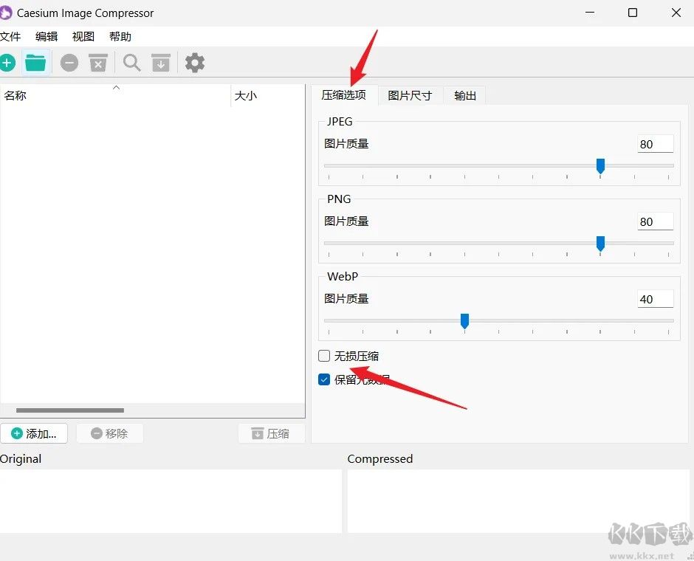
Task: Enable the 无损压缩 checkbox
Action: pyautogui.click(x=323, y=356)
